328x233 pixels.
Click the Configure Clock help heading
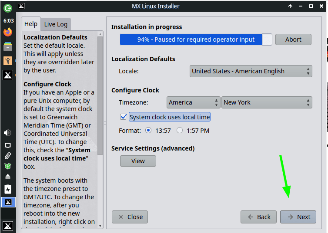pos(47,84)
